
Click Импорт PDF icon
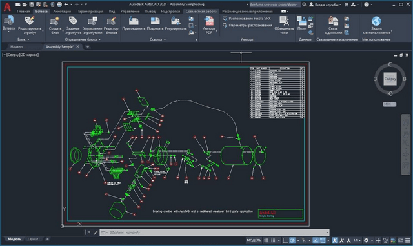tap(208, 21)
